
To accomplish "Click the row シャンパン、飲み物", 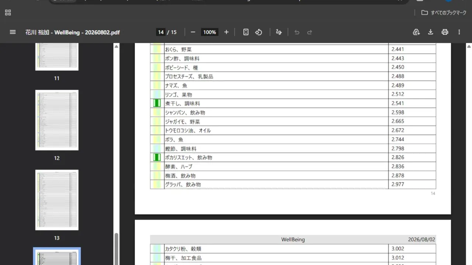I will tap(293, 112).
